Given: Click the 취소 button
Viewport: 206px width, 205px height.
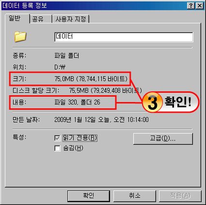Looking at the screenshot, I should 134,196.
